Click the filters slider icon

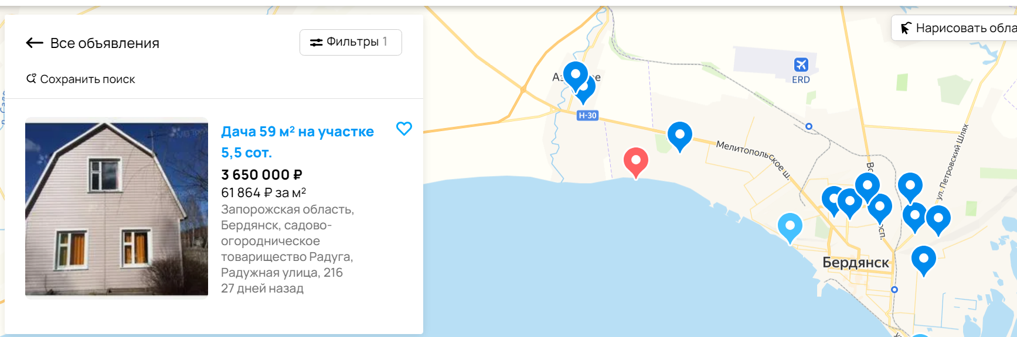click(316, 42)
